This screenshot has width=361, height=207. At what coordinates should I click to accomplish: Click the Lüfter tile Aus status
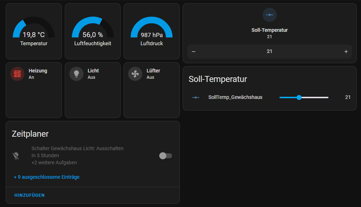(150, 77)
